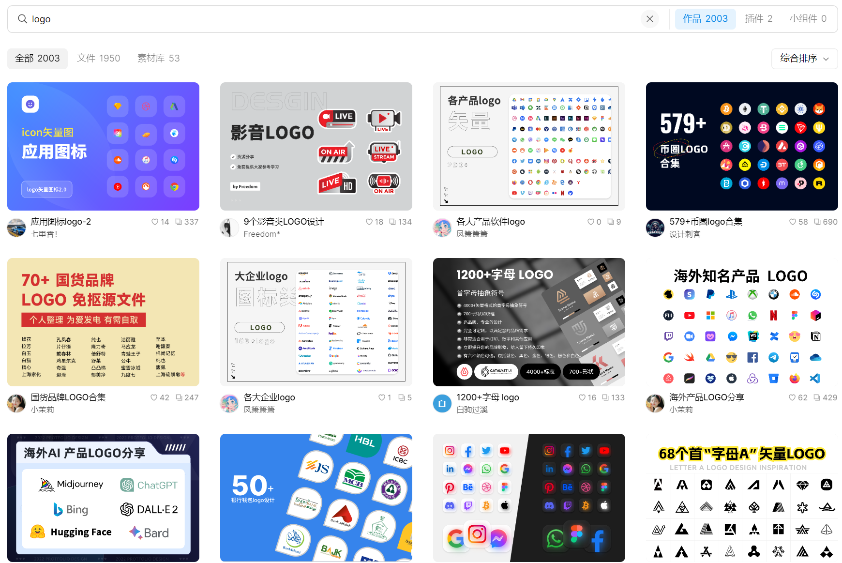Click copy count icon on 各大产品软件logo

point(611,222)
